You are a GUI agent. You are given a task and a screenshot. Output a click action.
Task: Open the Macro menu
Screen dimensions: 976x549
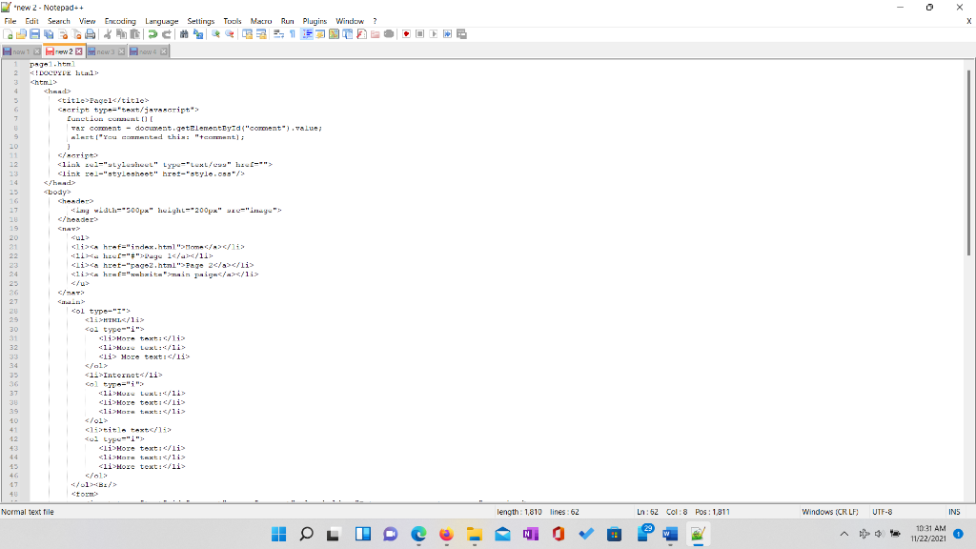pos(261,20)
